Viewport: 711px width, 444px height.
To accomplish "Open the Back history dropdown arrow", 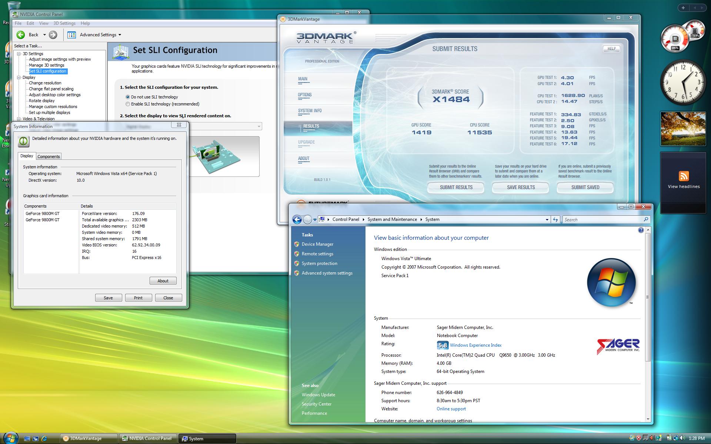I will (x=44, y=35).
